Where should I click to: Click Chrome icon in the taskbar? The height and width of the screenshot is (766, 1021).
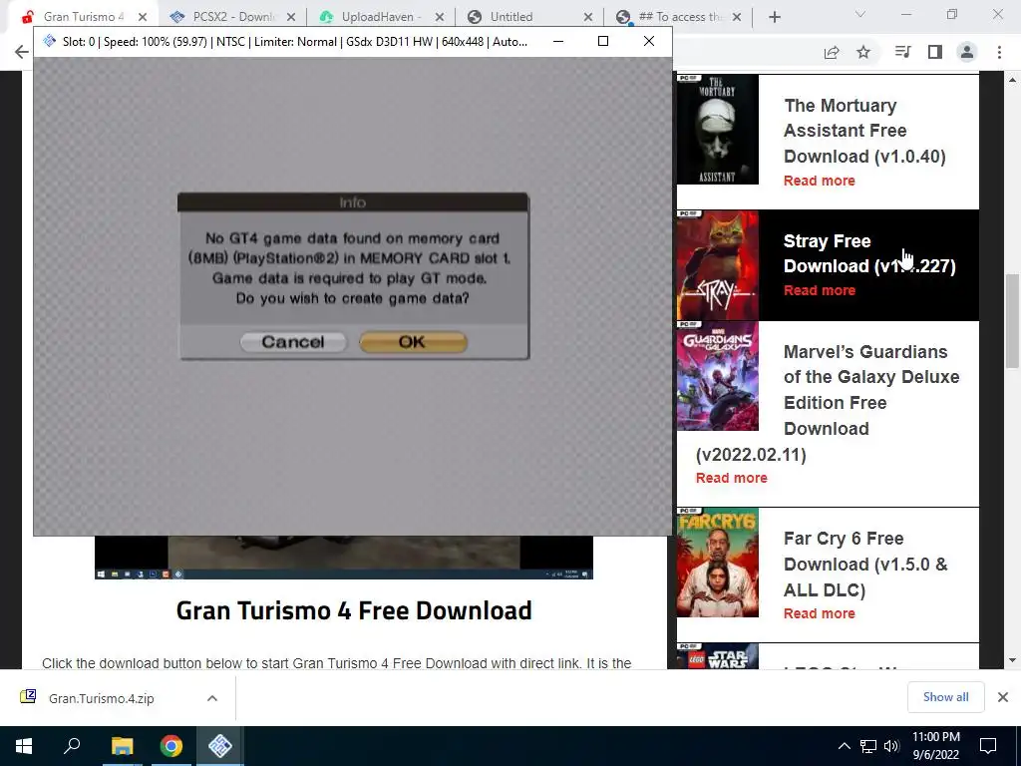point(171,746)
